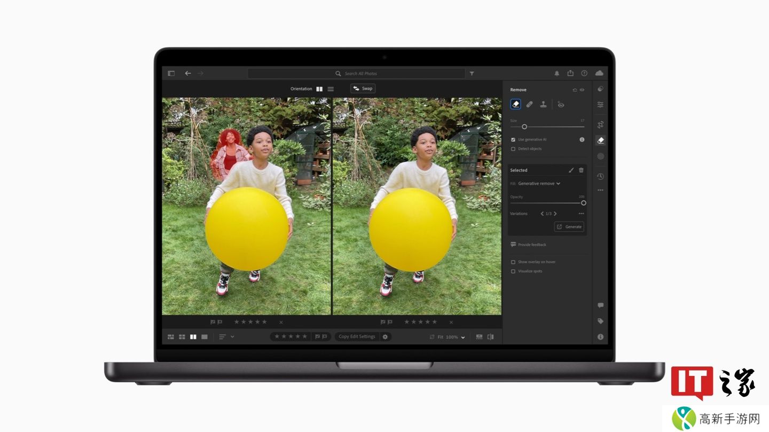Switch to square grid view
Screen dimensions: 769x432
click(x=182, y=337)
